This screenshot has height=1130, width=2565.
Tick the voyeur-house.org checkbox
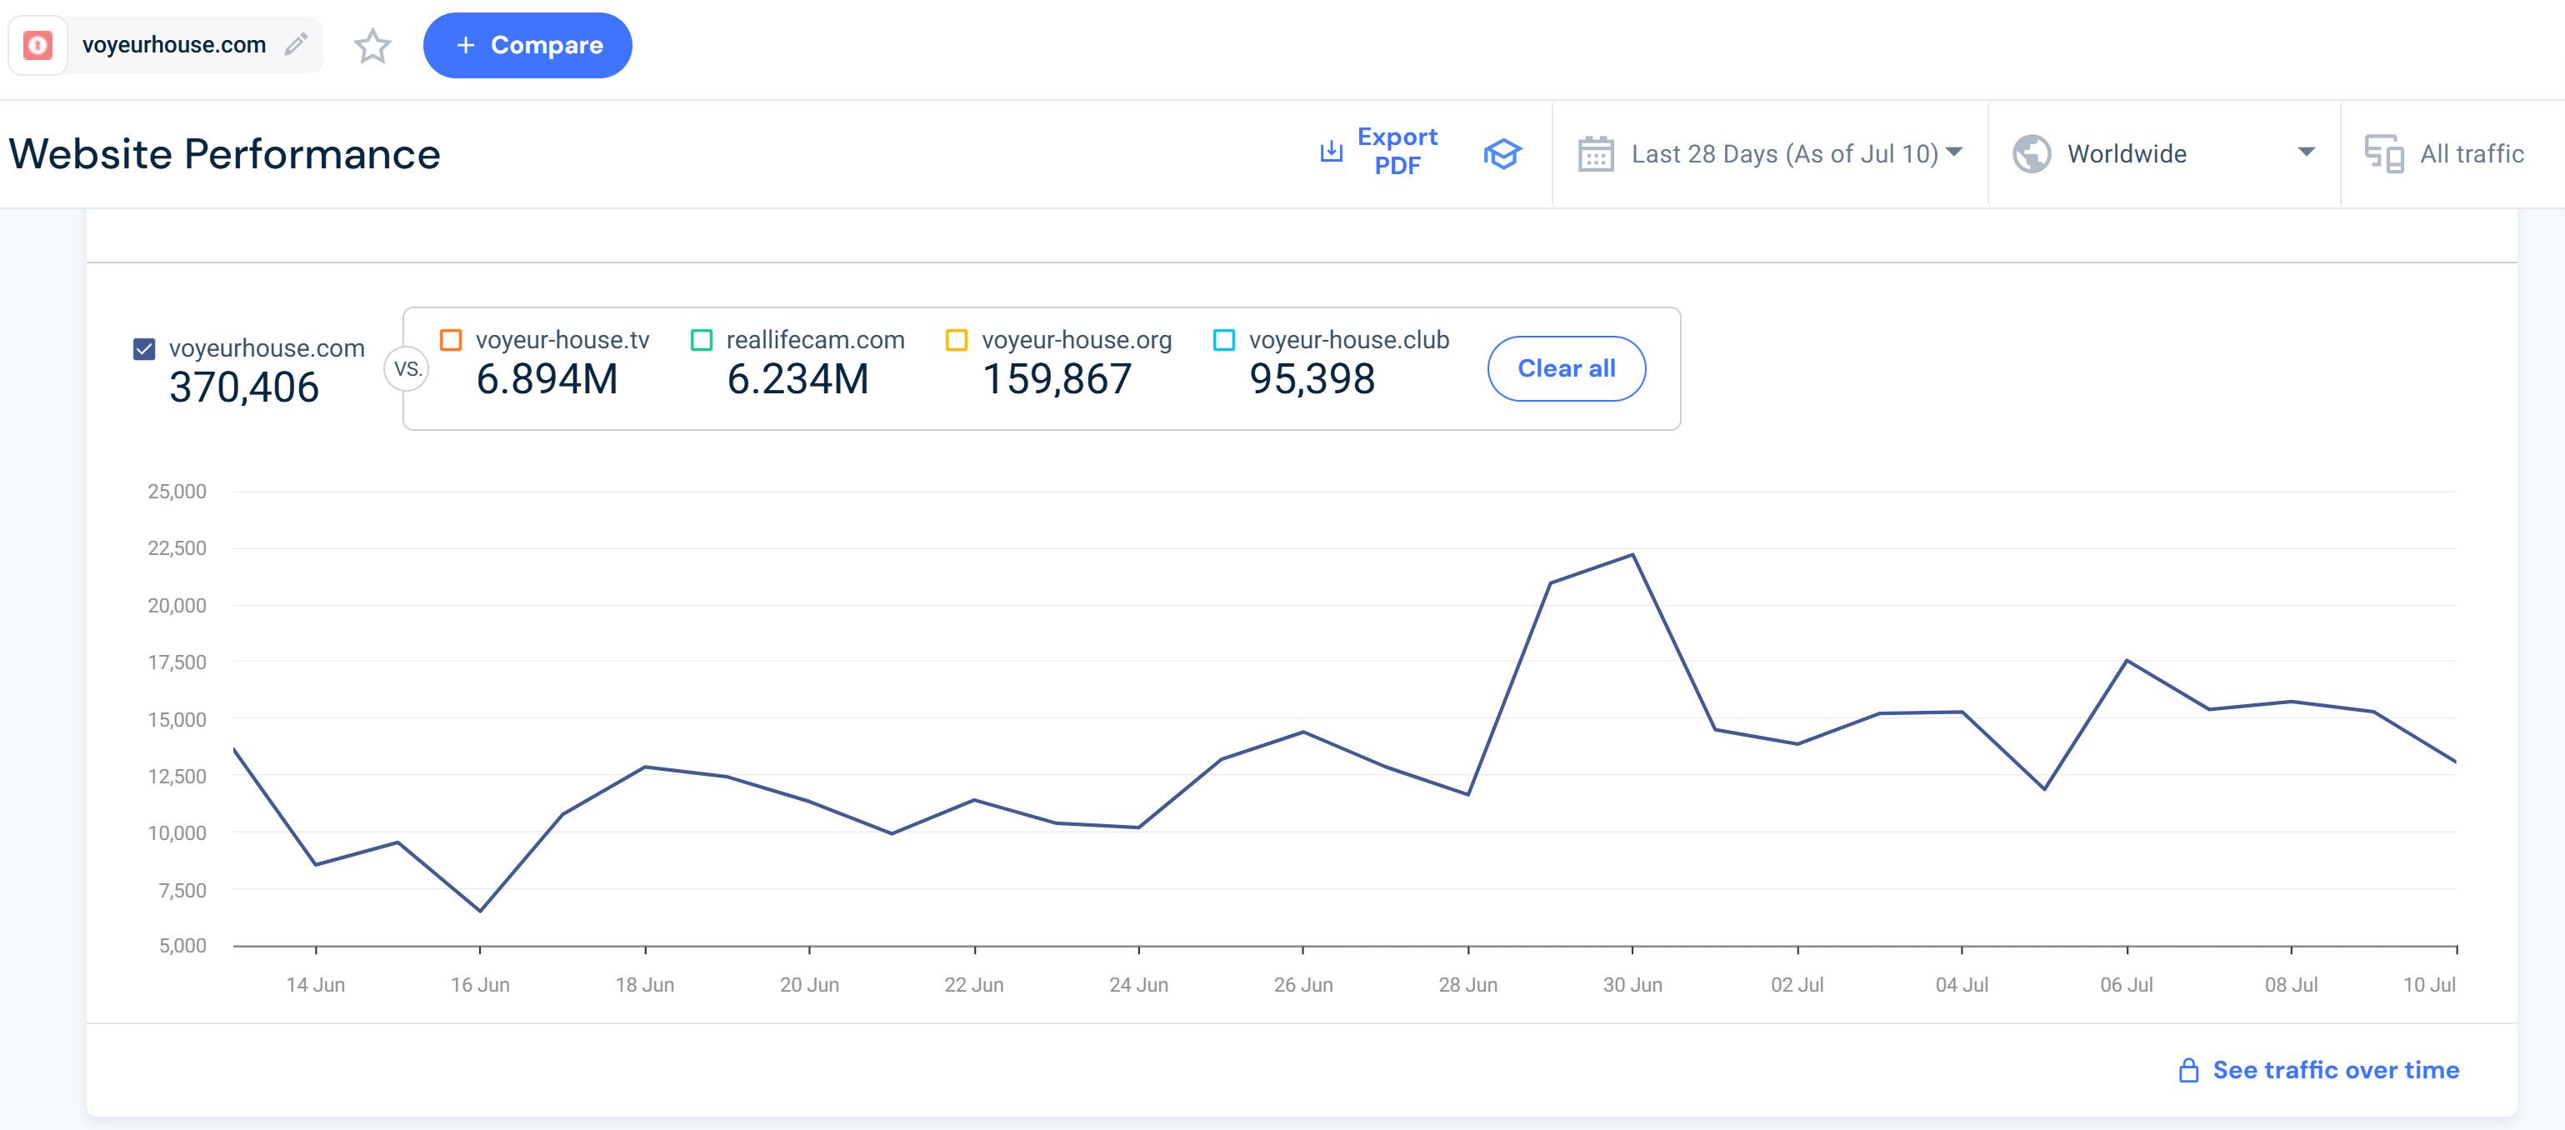click(x=957, y=341)
